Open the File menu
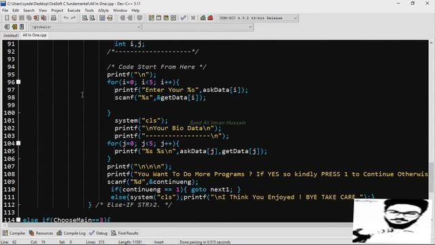The height and width of the screenshot is (245, 435). click(5, 10)
